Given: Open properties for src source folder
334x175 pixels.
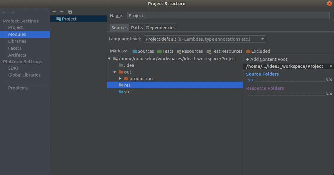Looking at the screenshot, I should tap(327, 80).
